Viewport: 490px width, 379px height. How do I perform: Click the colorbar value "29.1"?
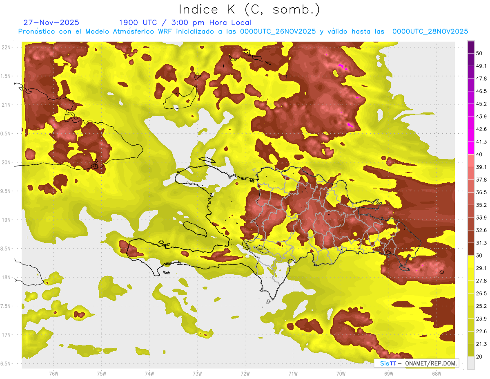click(481, 269)
